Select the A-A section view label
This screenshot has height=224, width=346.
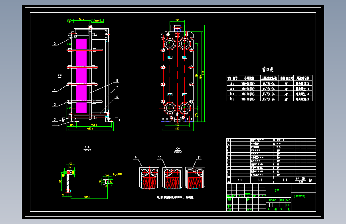click(87, 147)
